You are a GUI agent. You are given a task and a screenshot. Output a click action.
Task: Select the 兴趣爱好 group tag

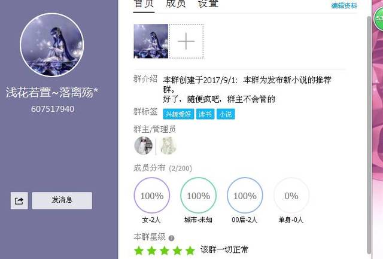178,114
